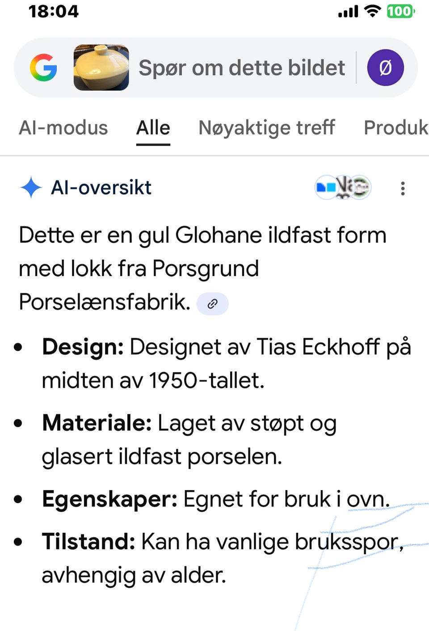Tap the green battery indicator

(400, 11)
